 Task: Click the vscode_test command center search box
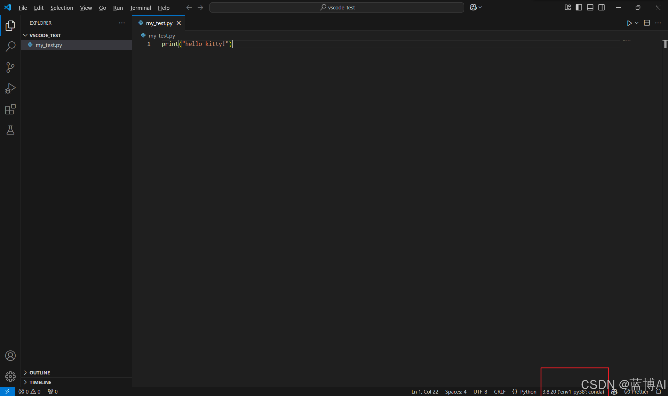(x=336, y=7)
